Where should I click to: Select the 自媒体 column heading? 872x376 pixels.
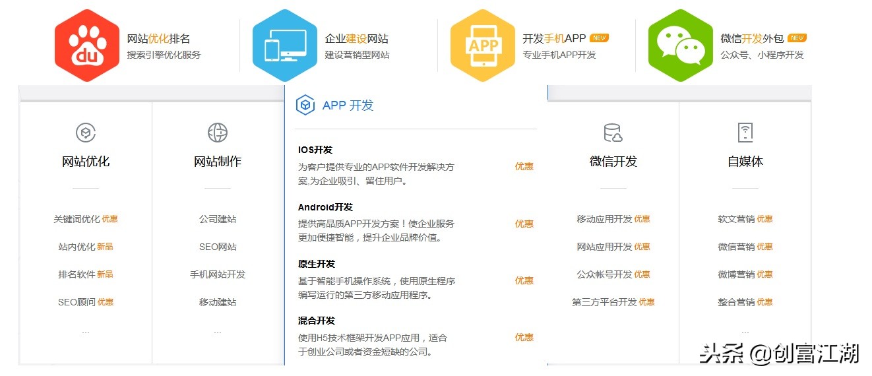745,162
